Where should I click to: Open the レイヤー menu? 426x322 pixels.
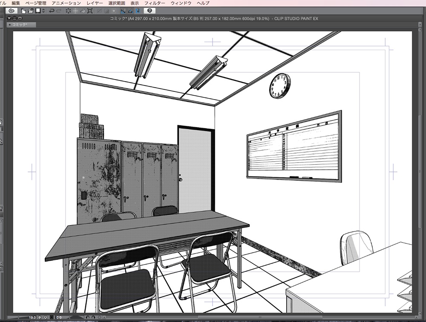[x=95, y=3]
